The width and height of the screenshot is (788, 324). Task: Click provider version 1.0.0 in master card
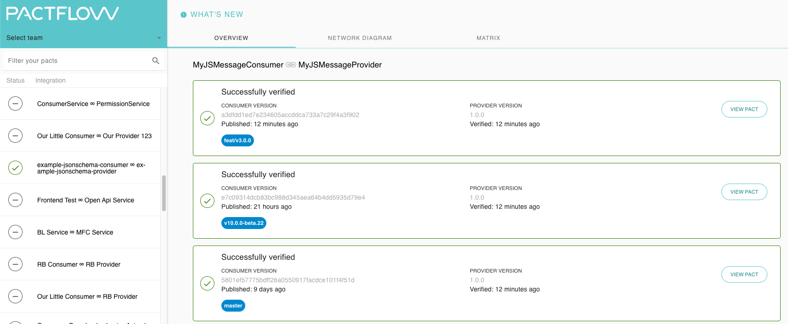pyautogui.click(x=477, y=280)
